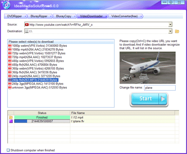Select 240p mp4(h264,AAC) 3271220 Bytes

pyautogui.click(x=36, y=76)
